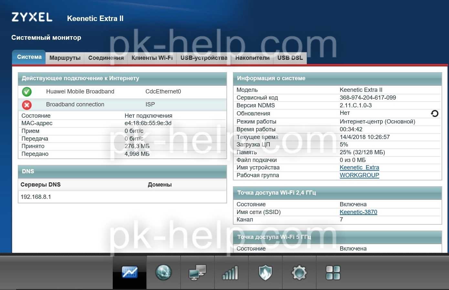Open the Applications grid icon
The height and width of the screenshot is (290, 449).
coord(333,272)
